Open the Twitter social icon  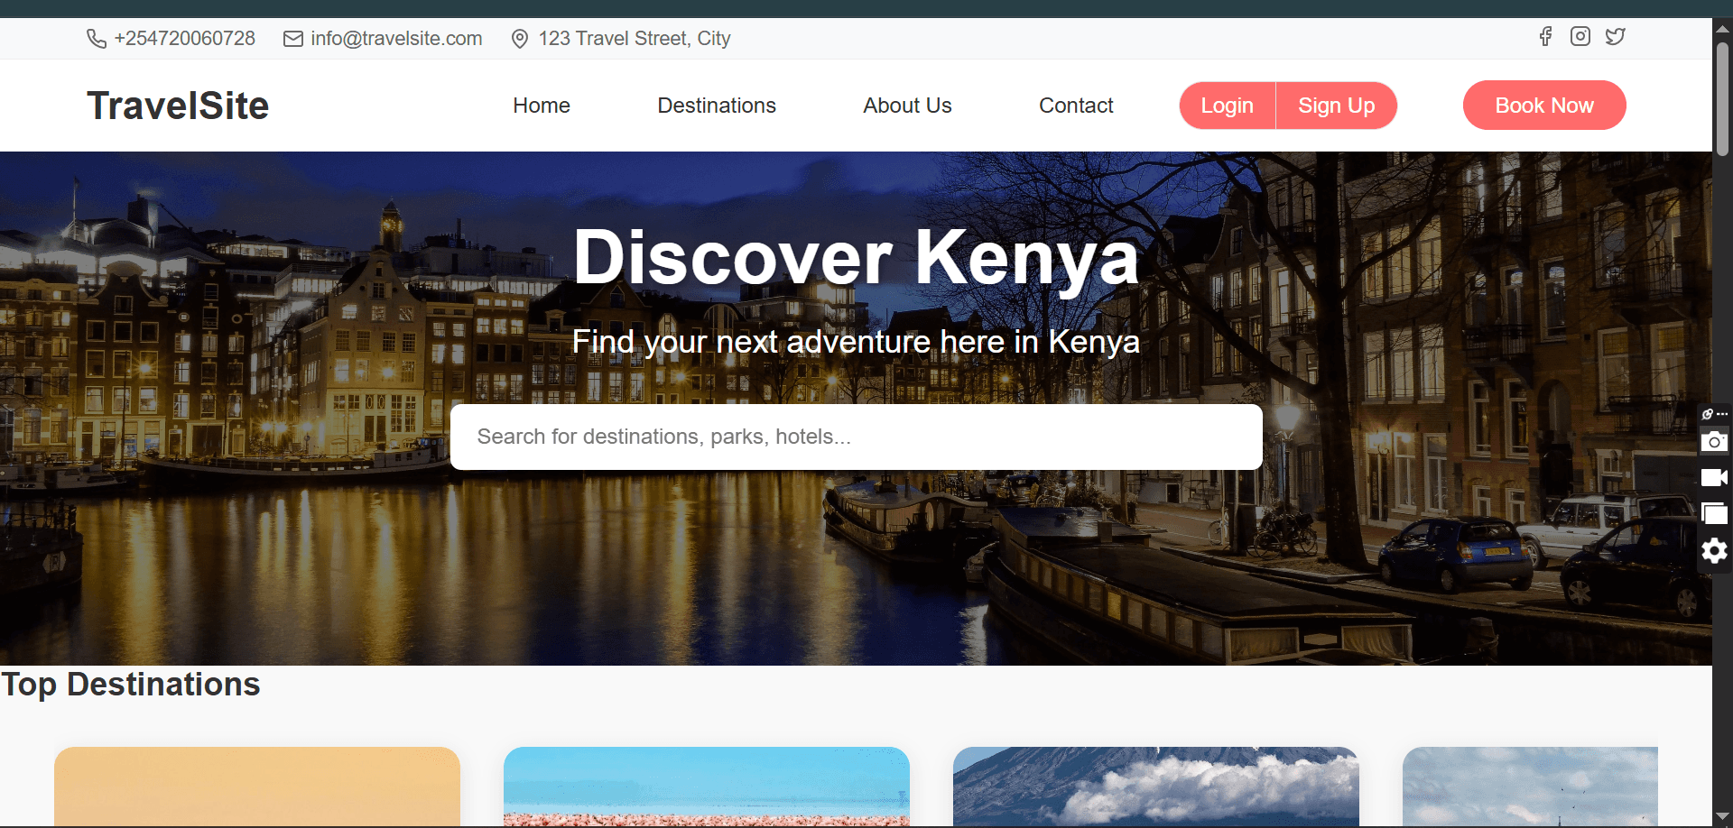click(x=1616, y=36)
